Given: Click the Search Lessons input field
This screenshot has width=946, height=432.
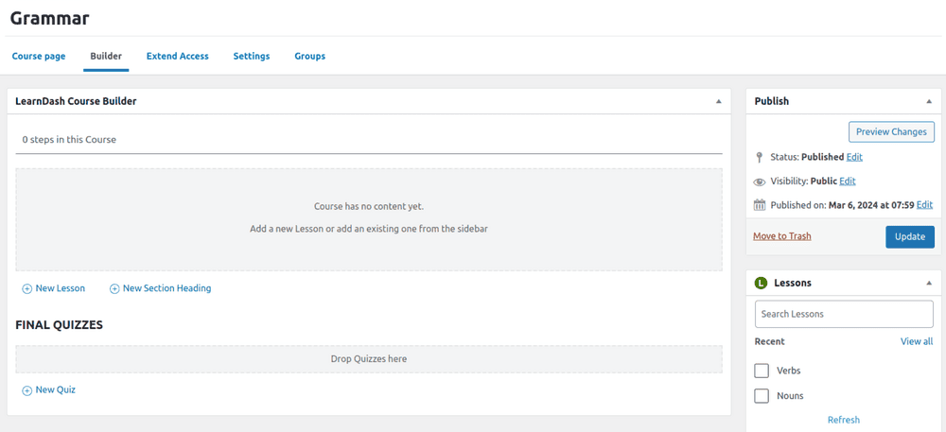Looking at the screenshot, I should click(x=844, y=314).
